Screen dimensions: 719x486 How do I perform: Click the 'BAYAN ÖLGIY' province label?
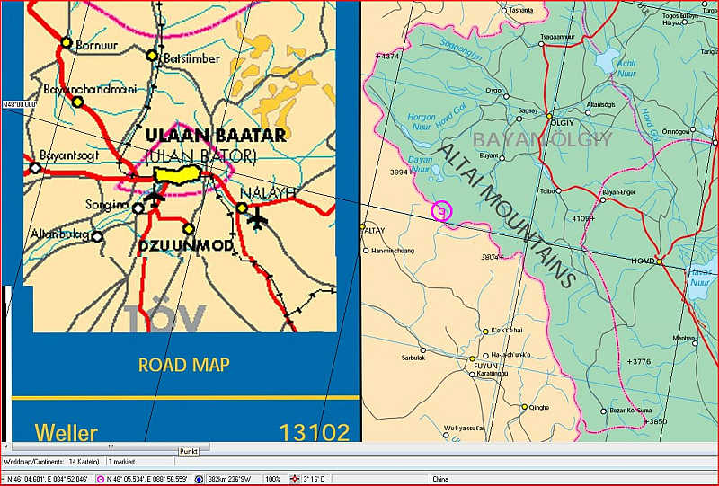(x=543, y=139)
